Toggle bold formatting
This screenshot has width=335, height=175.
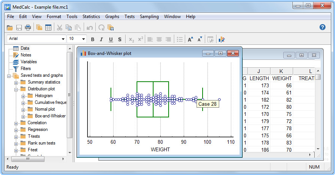(x=92, y=39)
